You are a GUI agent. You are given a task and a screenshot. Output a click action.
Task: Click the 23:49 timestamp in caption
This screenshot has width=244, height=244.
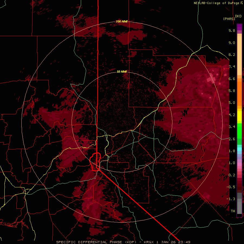[185, 242]
